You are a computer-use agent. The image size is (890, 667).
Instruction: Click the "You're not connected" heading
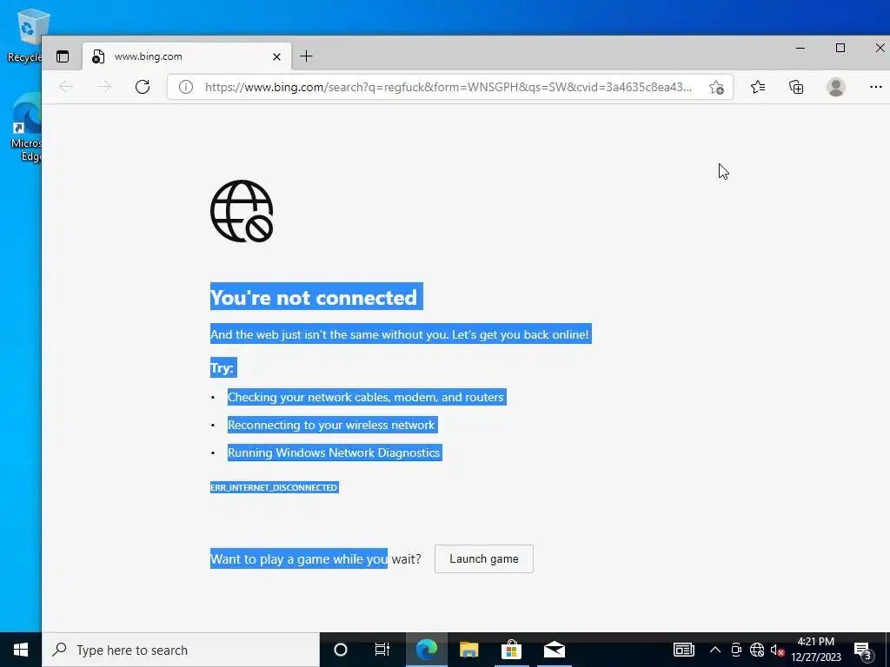314,297
